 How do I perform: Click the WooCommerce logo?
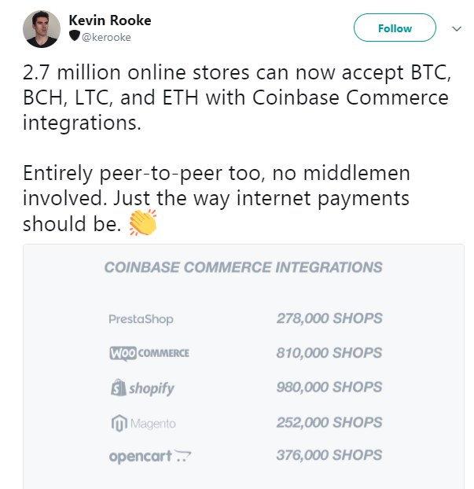click(x=149, y=353)
